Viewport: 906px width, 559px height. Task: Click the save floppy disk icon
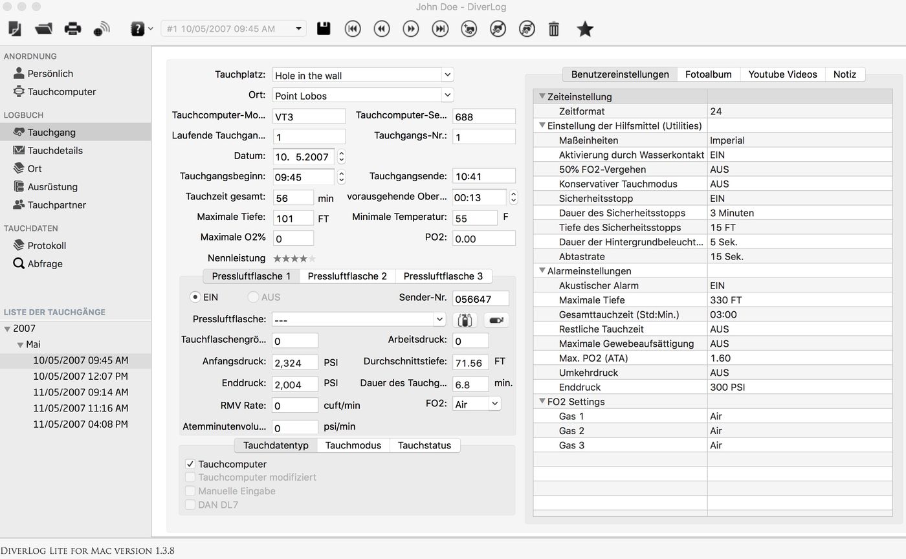(x=324, y=28)
